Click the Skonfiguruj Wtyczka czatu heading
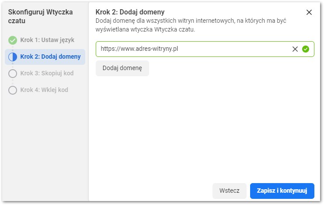 [40, 16]
